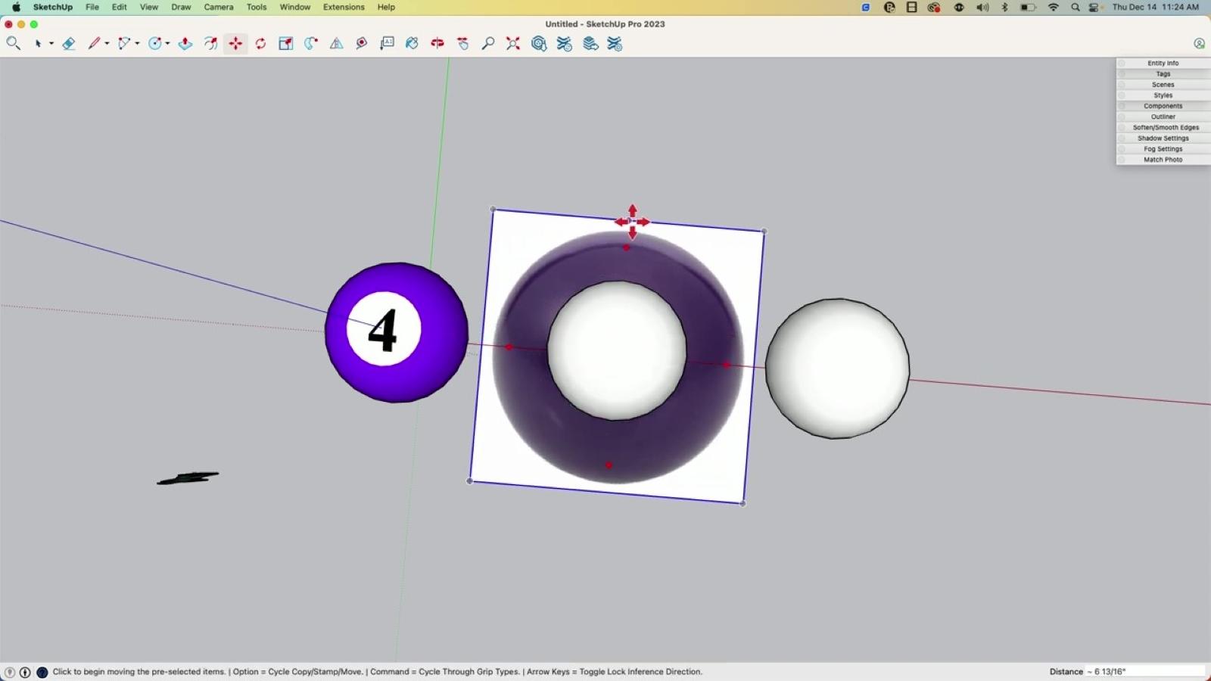
Task: Select the Eraser tool
Action: (x=69, y=44)
